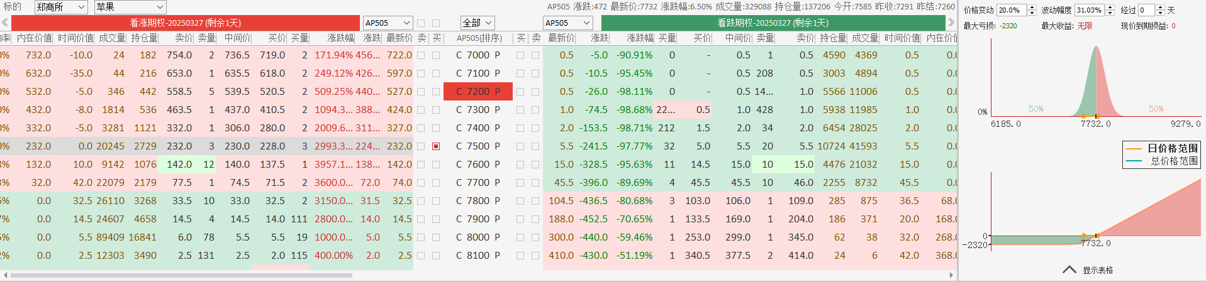Select the 看跌期权-20250327 green header tab
Image resolution: width=1206 pixels, height=282 pixels.
(773, 23)
